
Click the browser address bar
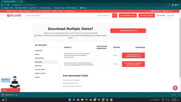[x=88, y=5]
